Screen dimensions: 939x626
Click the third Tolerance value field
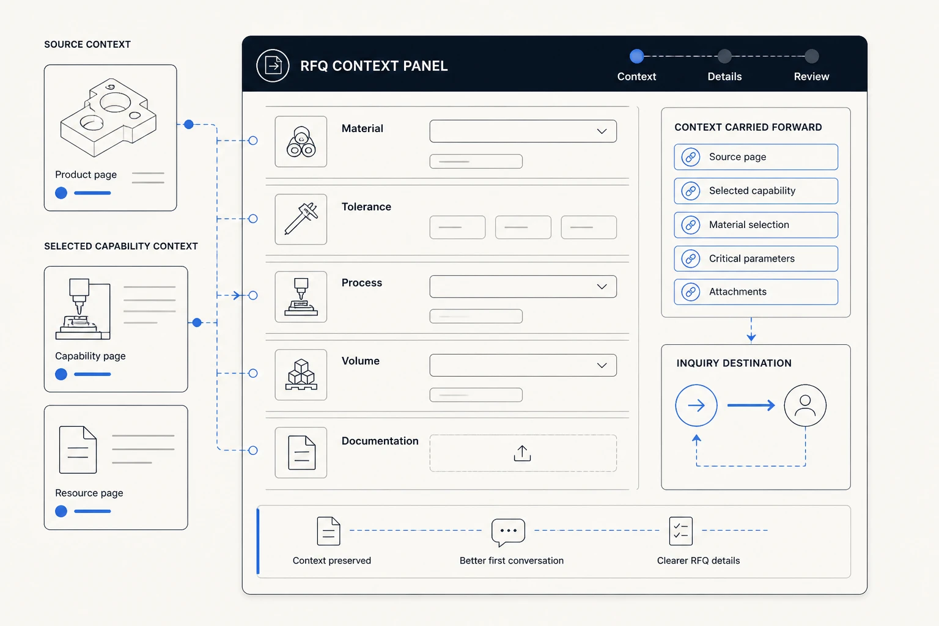[x=589, y=227]
